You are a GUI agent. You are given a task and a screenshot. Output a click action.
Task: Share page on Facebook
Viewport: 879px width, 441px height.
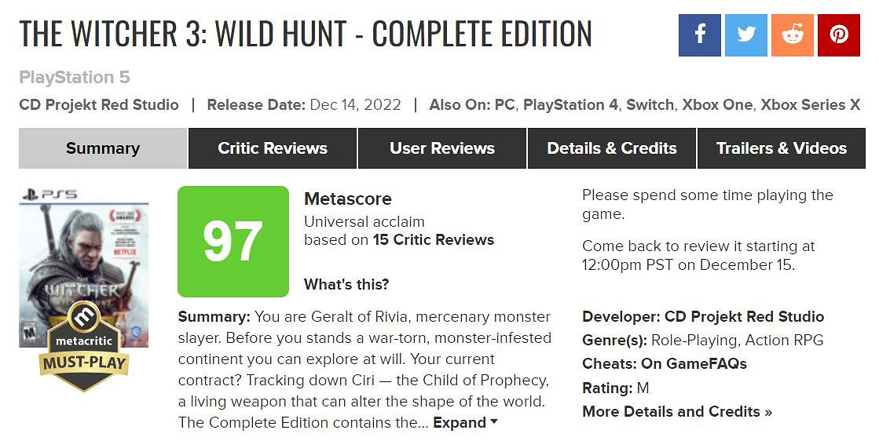(699, 35)
